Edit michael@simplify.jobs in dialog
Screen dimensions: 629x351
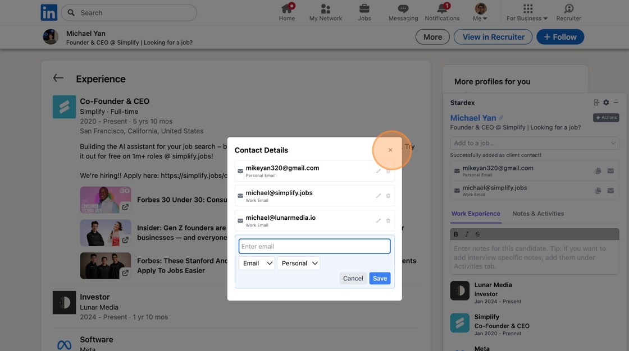click(379, 196)
